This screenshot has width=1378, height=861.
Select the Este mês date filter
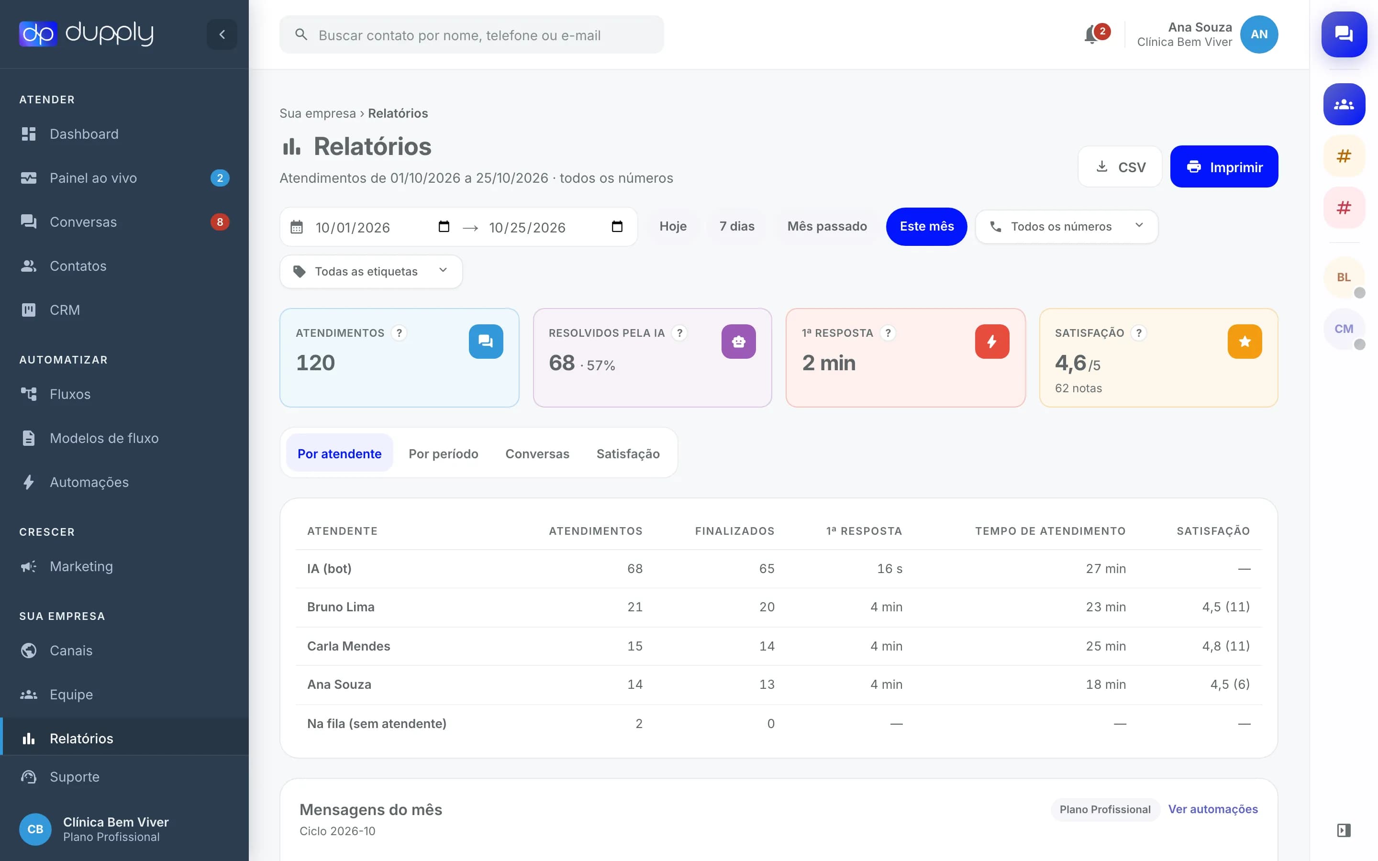926,227
